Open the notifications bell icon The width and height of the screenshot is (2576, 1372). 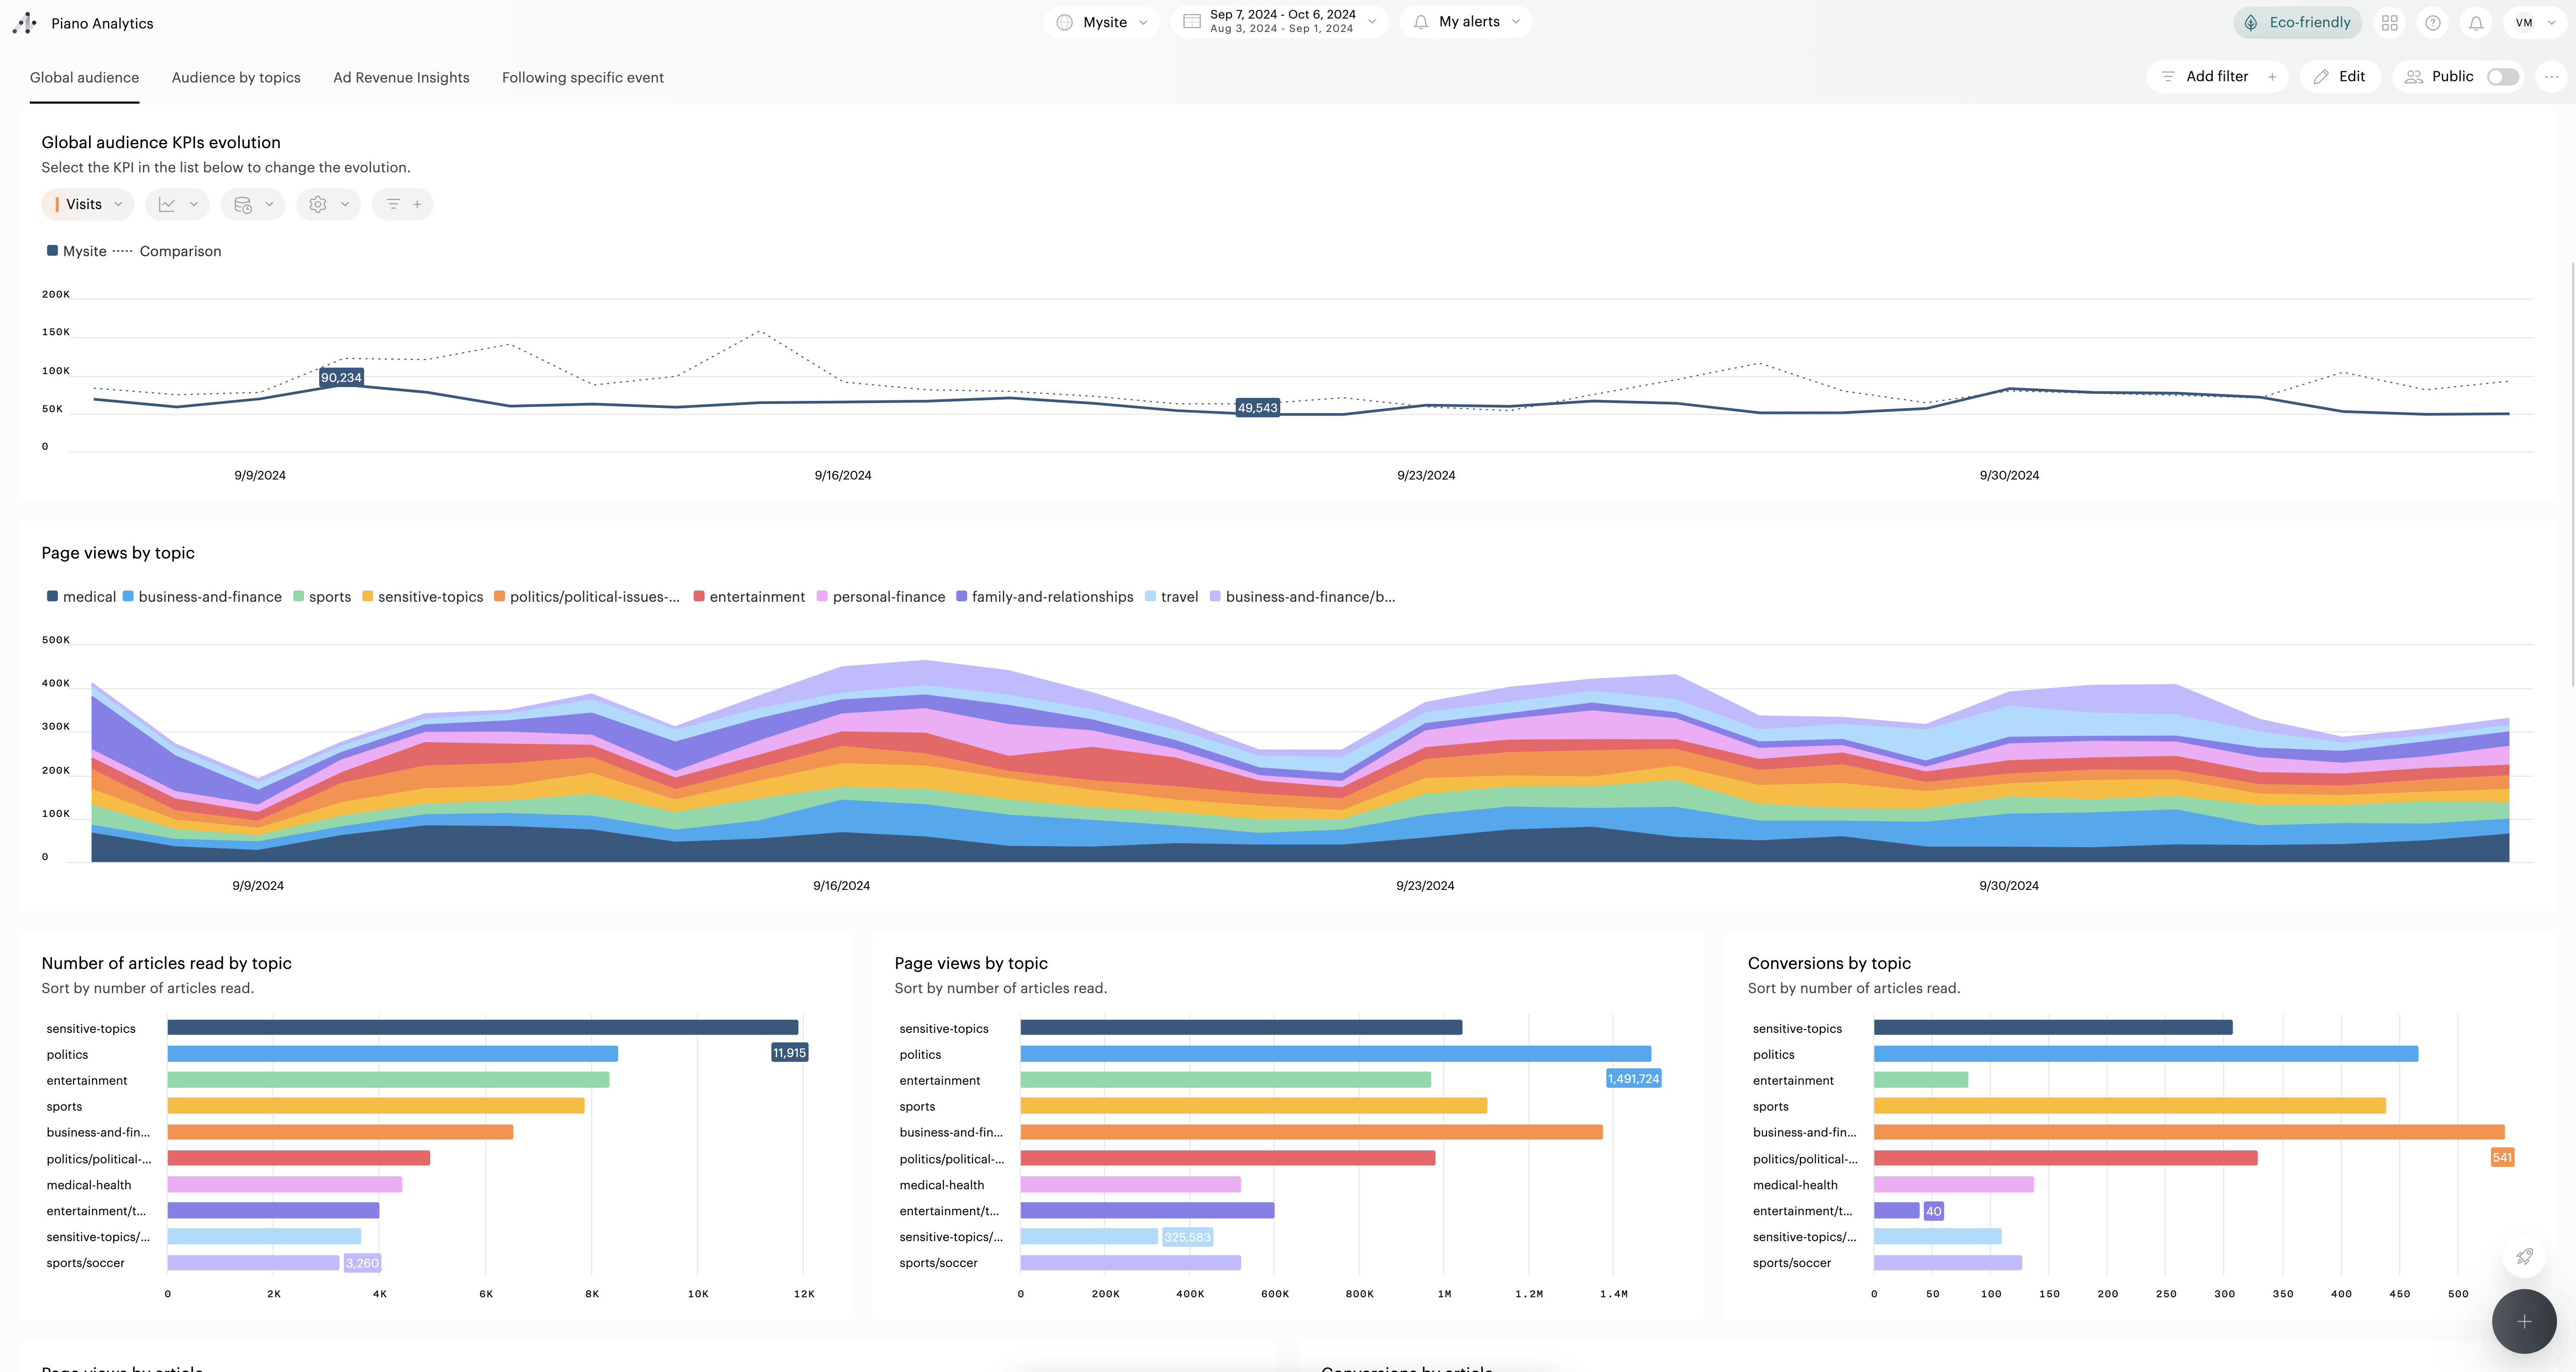tap(2475, 23)
